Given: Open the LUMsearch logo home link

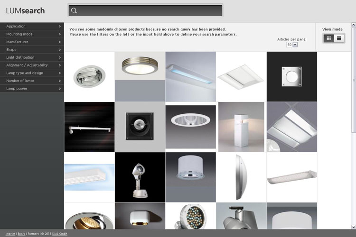Looking at the screenshot, I should (x=25, y=10).
